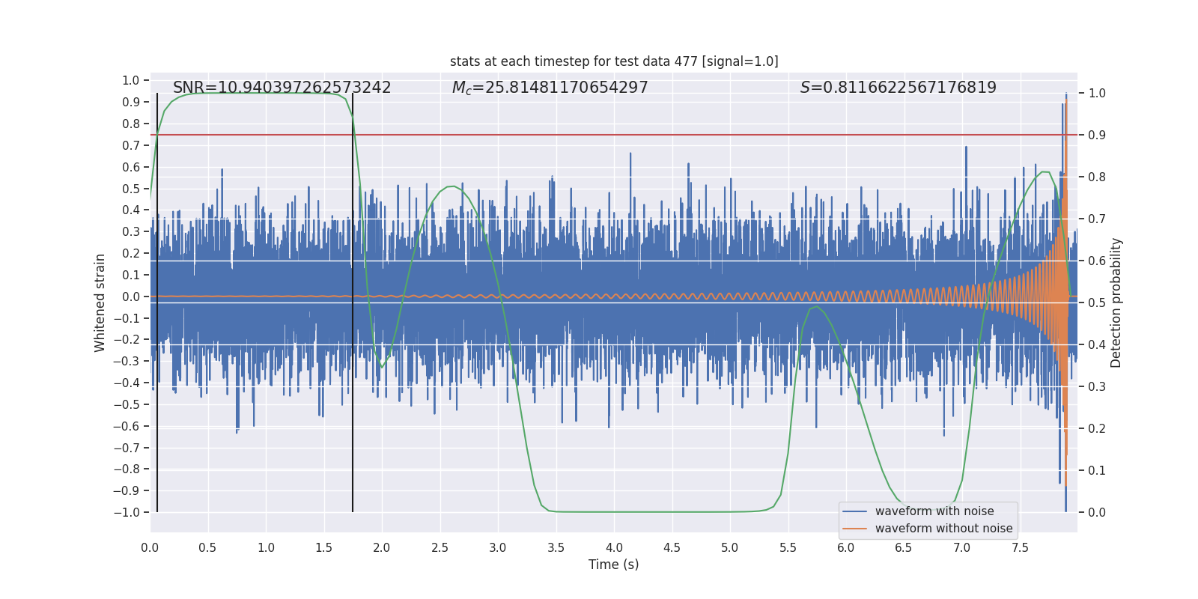Click the 0.8 tick on the Detection probability axis

coord(1097,177)
